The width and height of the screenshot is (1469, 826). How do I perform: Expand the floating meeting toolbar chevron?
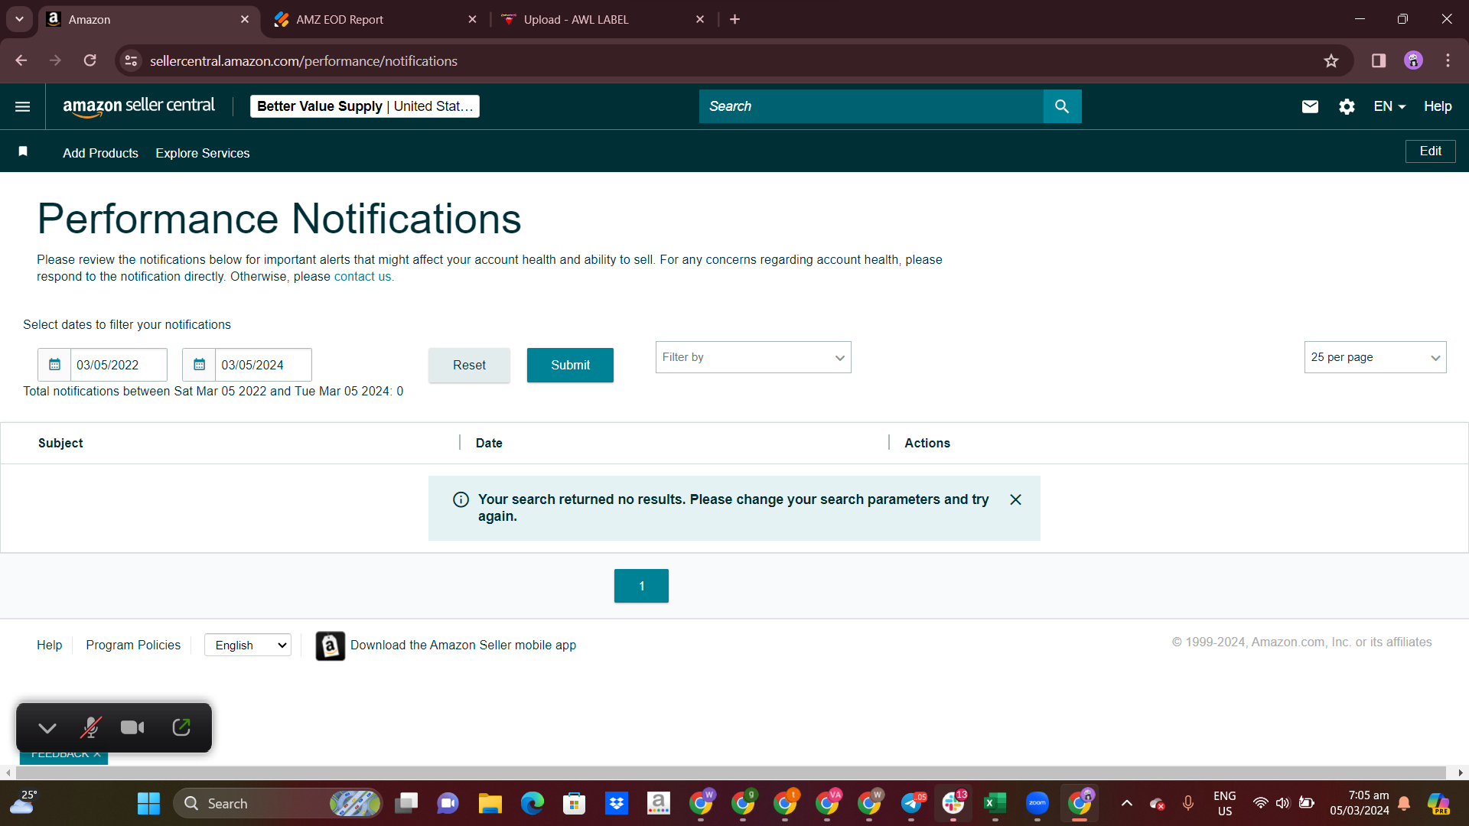point(47,727)
